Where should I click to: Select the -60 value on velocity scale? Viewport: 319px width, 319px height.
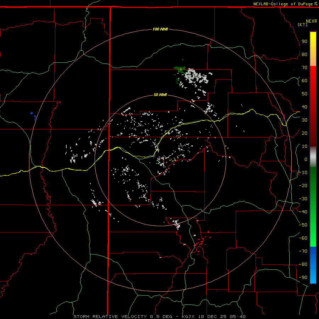click(x=303, y=238)
